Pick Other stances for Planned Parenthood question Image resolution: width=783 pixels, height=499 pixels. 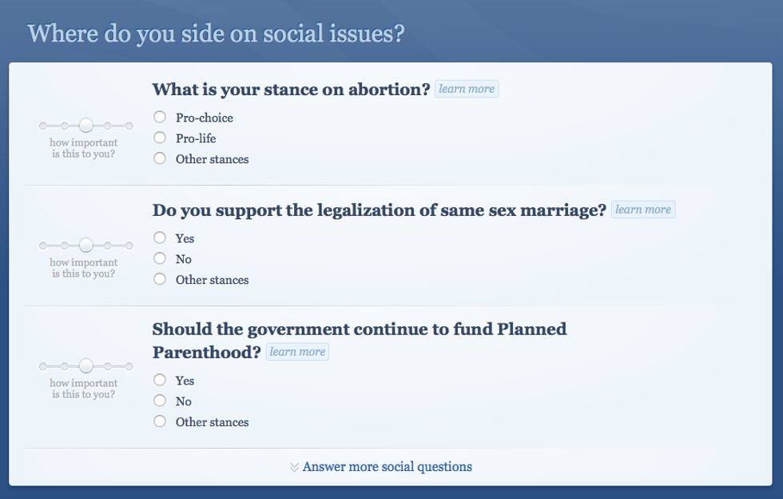(x=160, y=422)
